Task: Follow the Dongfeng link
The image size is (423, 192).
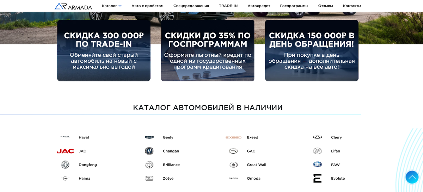Action: coord(88,165)
